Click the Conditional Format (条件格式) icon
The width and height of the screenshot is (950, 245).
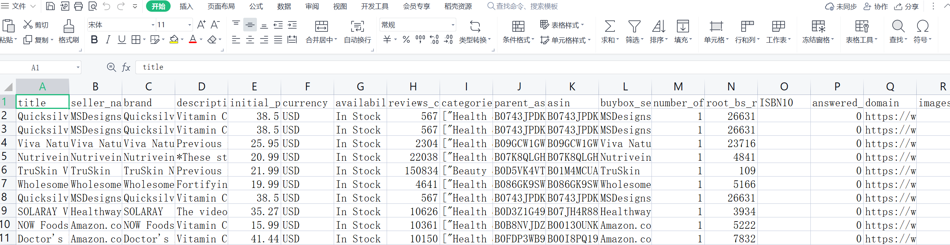[518, 26]
